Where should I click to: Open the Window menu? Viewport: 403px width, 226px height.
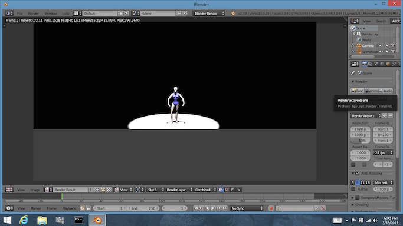[x=51, y=14]
